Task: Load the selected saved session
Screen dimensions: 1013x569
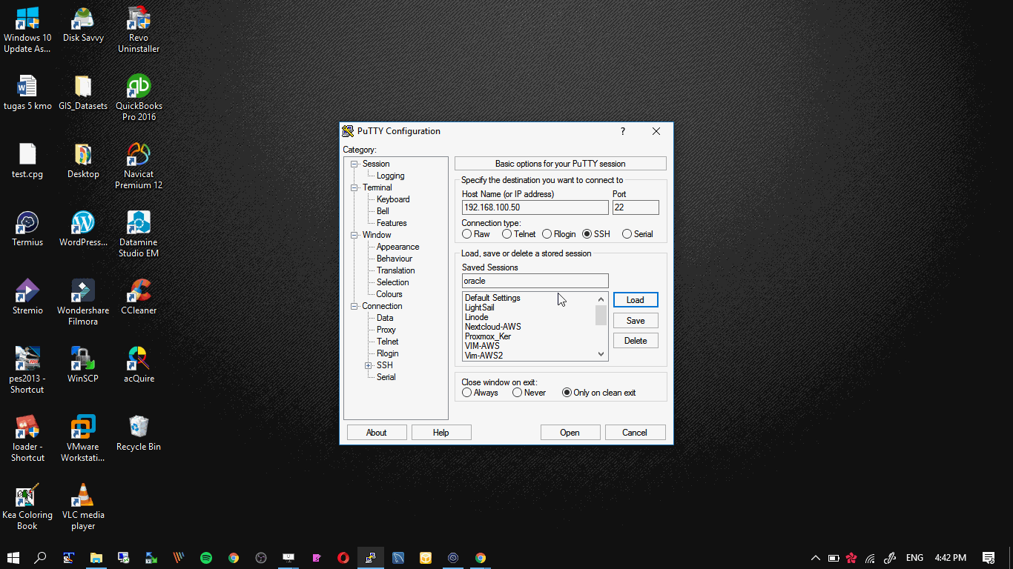Action: click(635, 299)
